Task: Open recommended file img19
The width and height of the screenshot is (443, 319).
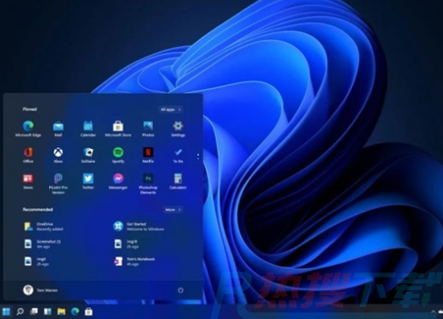Action: 126,244
